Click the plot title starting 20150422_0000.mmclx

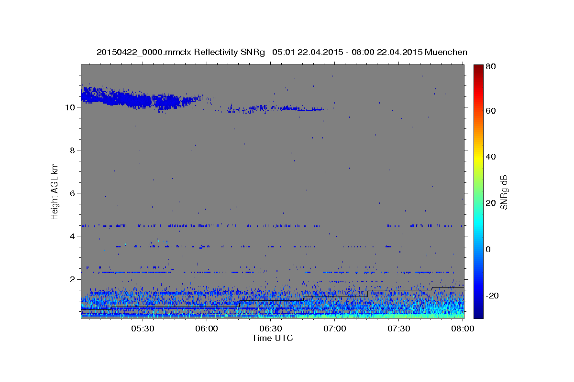coord(282,52)
